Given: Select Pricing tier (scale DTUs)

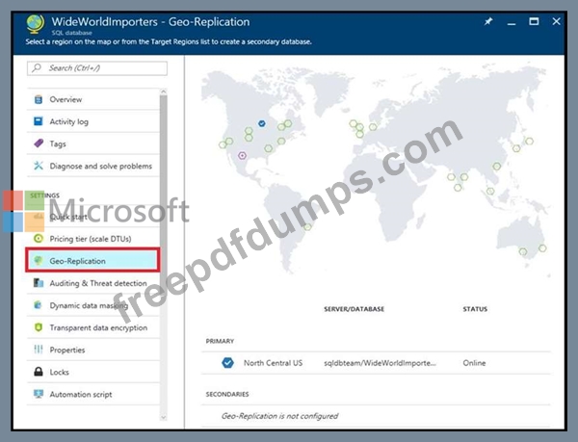Looking at the screenshot, I should [x=93, y=239].
